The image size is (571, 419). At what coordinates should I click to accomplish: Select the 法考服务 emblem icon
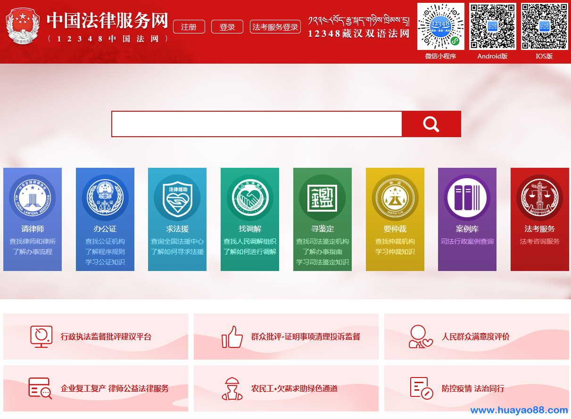pos(540,198)
